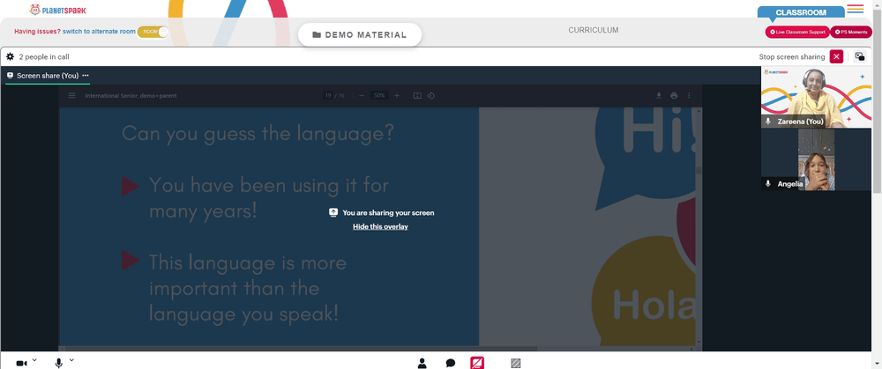Screen dimensions: 882x369
Task: Click the hatched background effects icon
Action: pyautogui.click(x=515, y=364)
